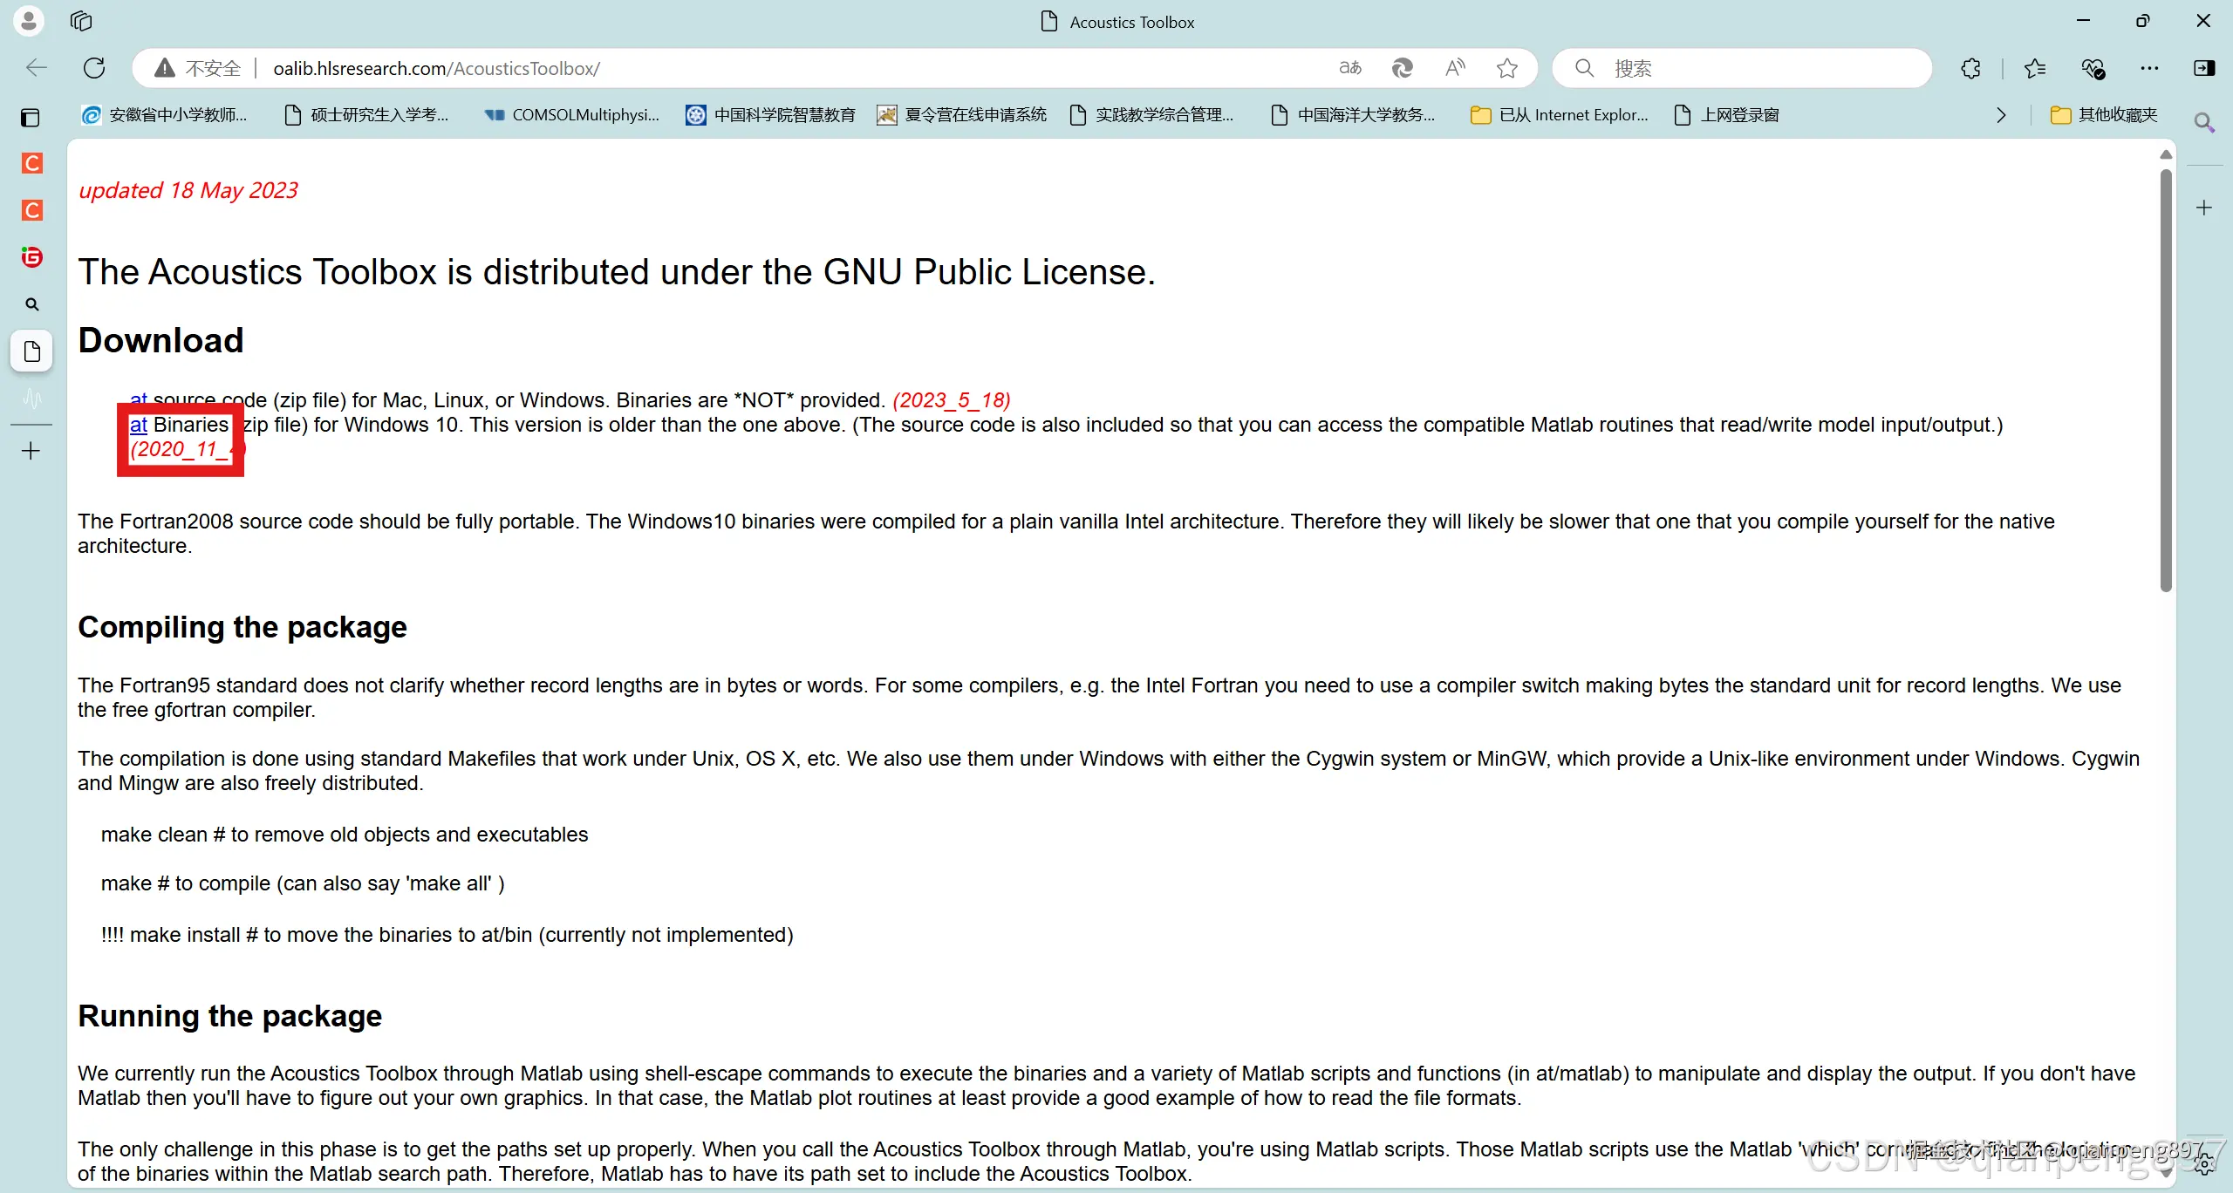Select the Acoustics Toolbox vertical tab

tap(31, 351)
